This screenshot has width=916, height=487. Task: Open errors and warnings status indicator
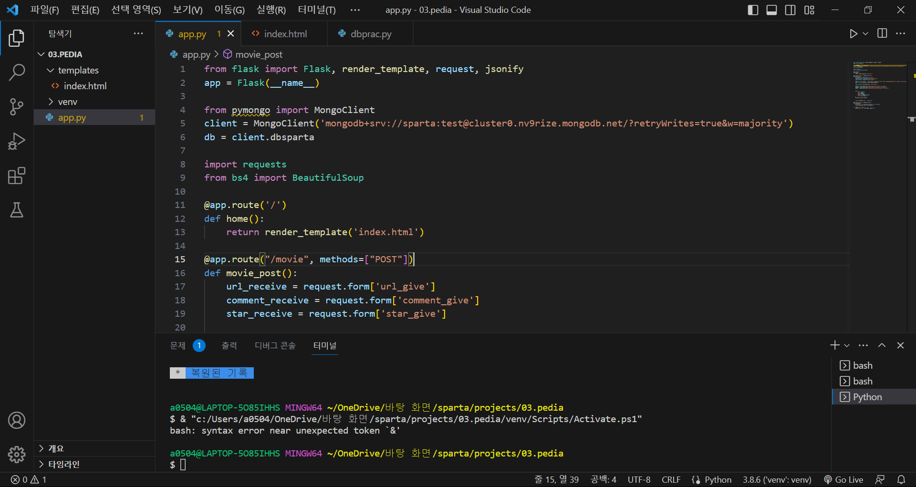coord(29,480)
